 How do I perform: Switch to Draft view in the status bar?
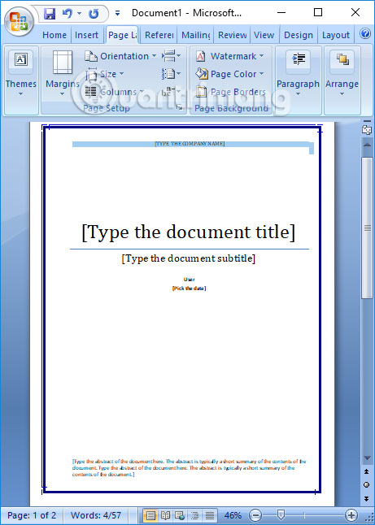(210, 515)
